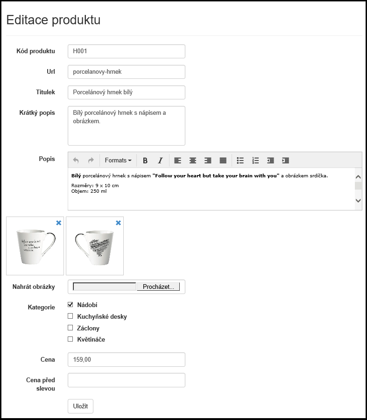Remove the first mug image
The width and height of the screenshot is (367, 420).
(58, 223)
